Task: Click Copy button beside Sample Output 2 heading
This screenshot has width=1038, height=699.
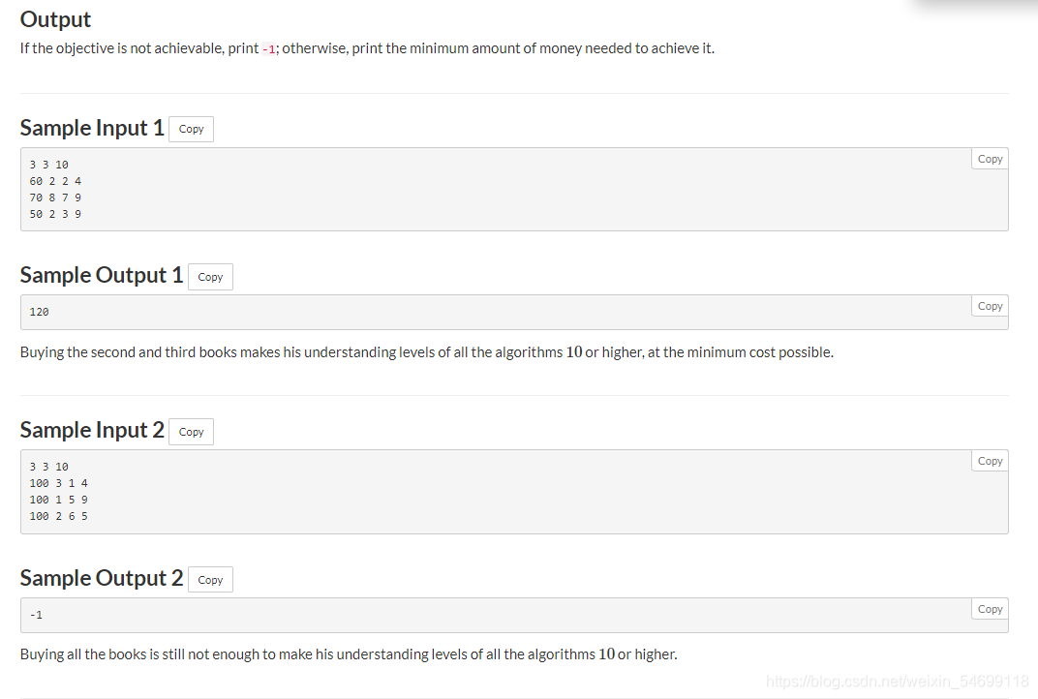Action: click(210, 580)
